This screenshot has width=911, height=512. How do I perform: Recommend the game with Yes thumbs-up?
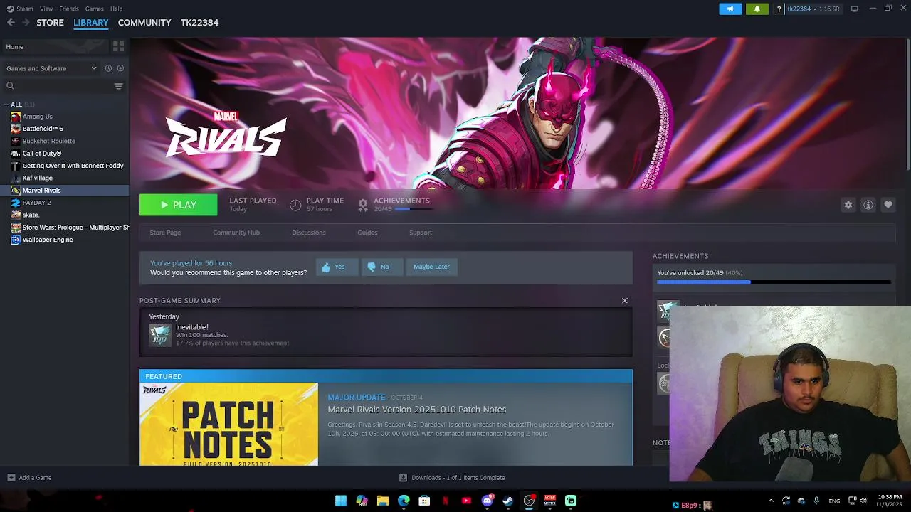[x=337, y=267]
